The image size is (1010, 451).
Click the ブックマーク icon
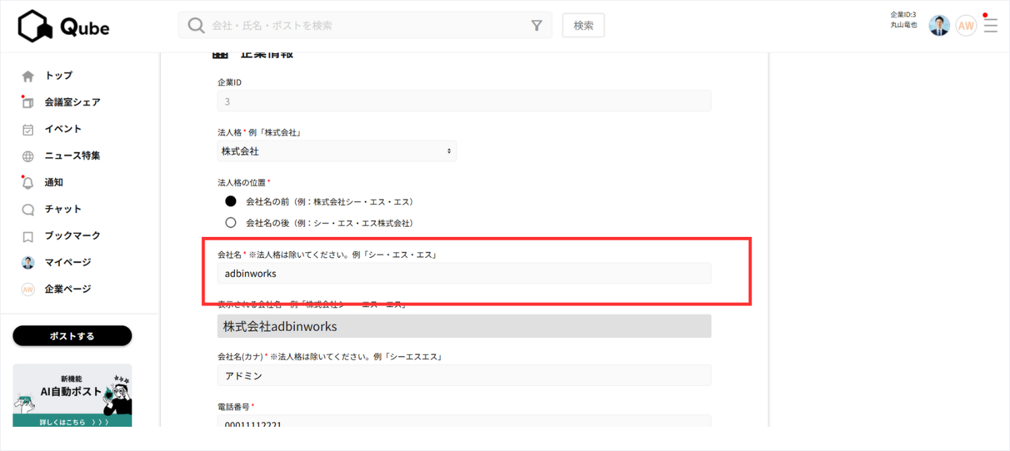(27, 236)
